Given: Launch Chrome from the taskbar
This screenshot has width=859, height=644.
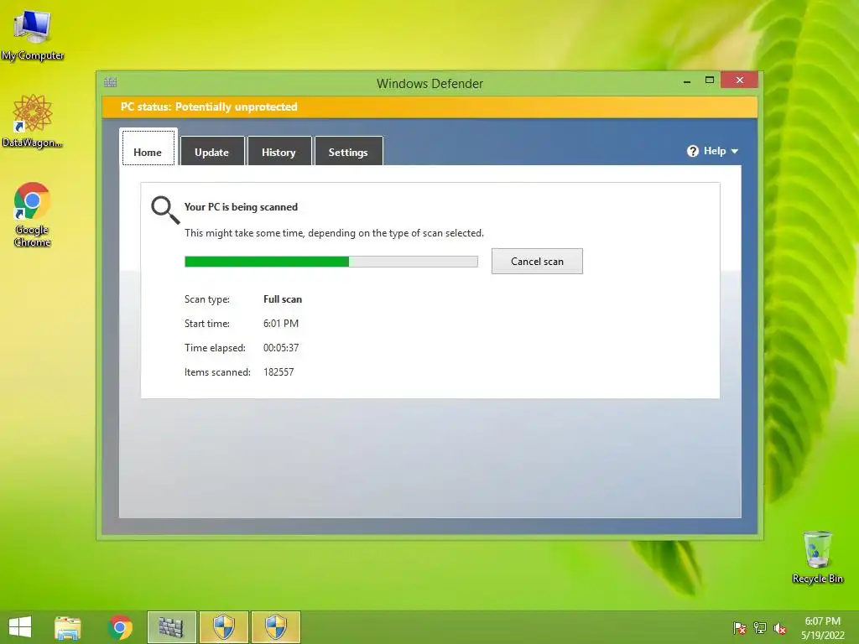Looking at the screenshot, I should (x=120, y=627).
